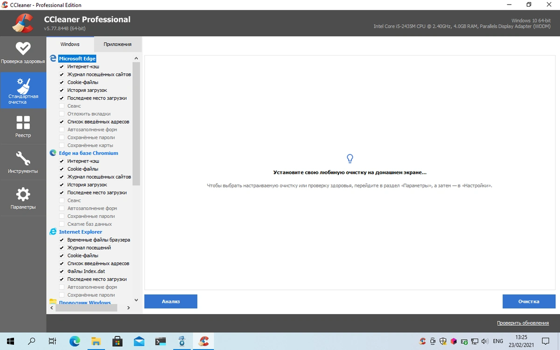Click the volume speaker tray icon
This screenshot has height=350, width=560.
pos(485,341)
